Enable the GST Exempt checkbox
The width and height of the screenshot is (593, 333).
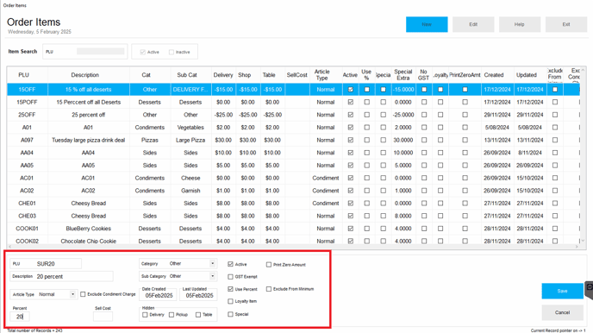click(x=230, y=277)
